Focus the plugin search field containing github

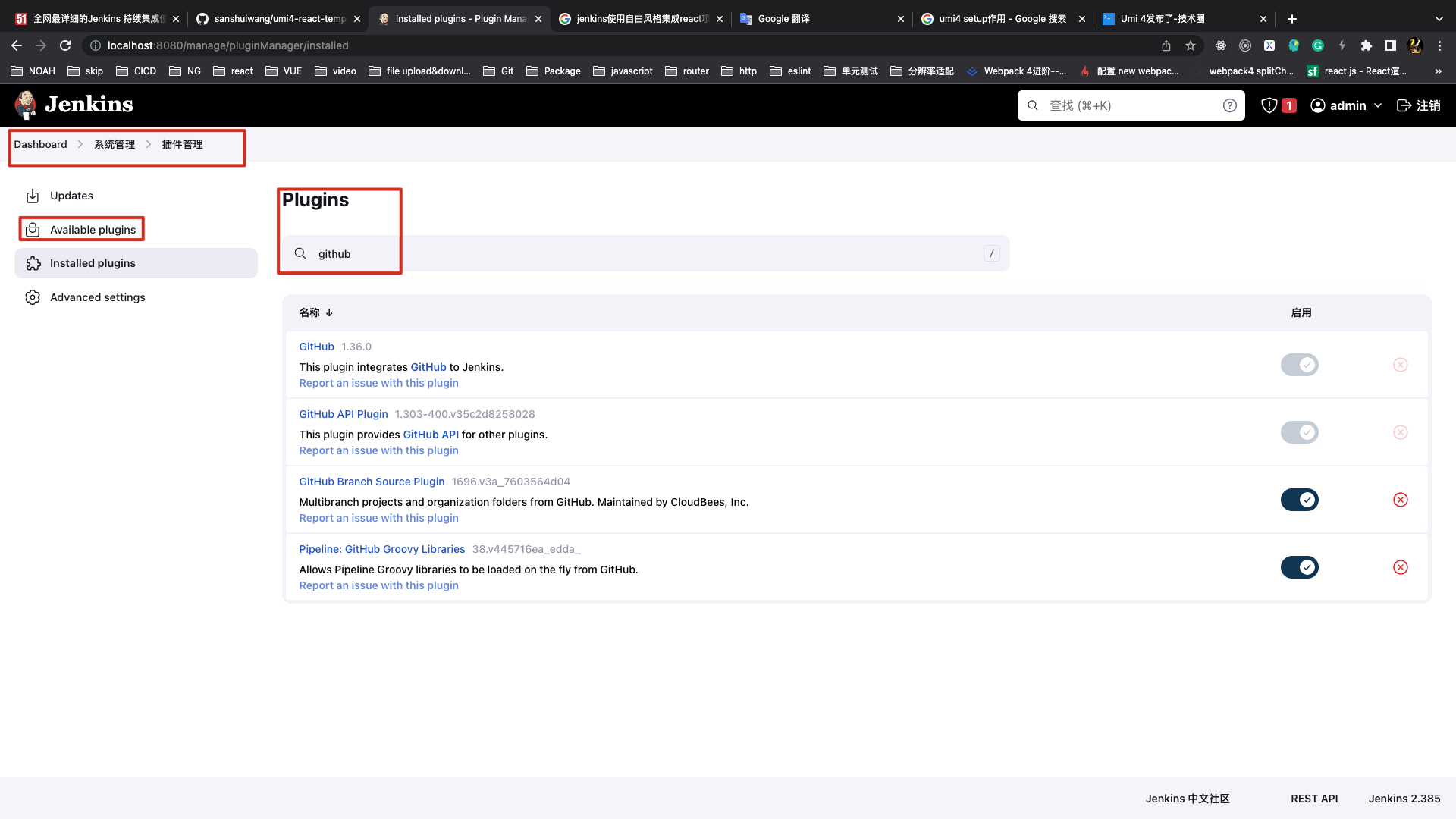click(x=645, y=254)
